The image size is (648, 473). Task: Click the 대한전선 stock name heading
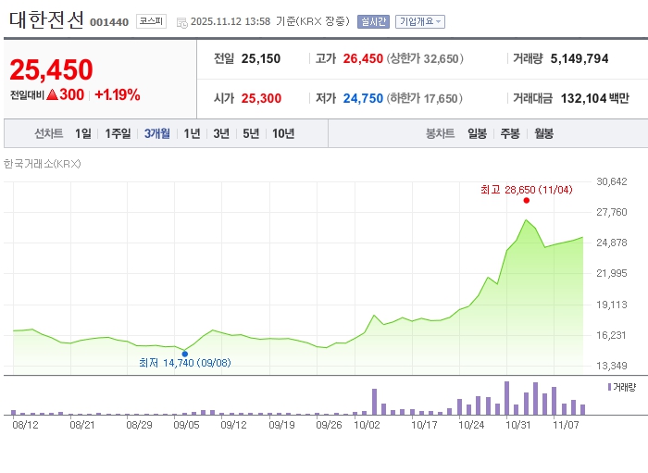coord(44,19)
